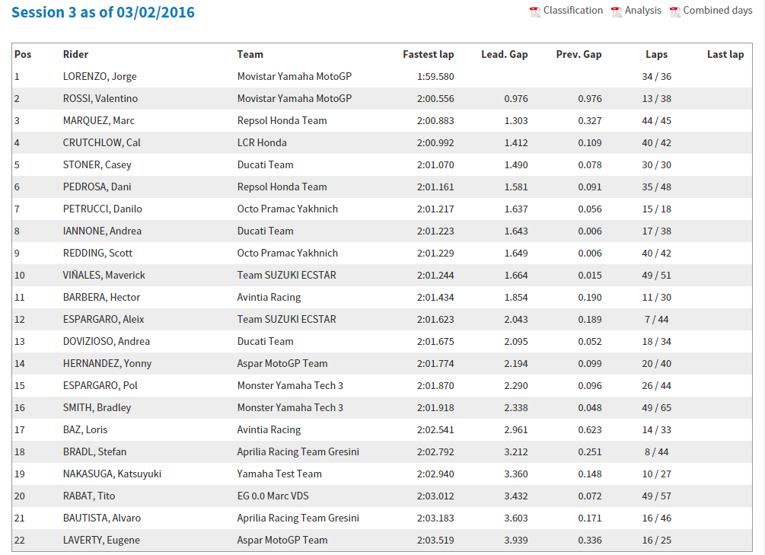Click the Team column header
The height and width of the screenshot is (555, 765).
coord(250,54)
